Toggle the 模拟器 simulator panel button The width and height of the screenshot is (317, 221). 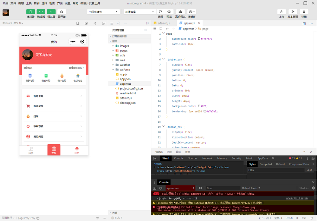point(31,12)
